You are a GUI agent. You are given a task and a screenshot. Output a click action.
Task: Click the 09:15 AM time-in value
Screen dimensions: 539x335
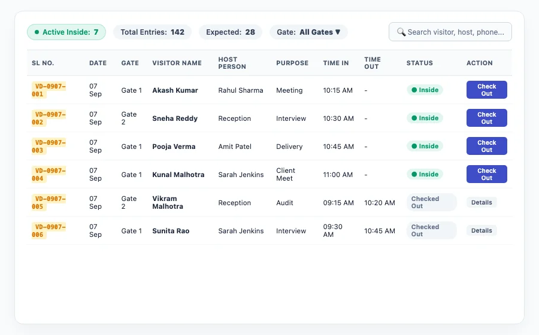click(338, 203)
